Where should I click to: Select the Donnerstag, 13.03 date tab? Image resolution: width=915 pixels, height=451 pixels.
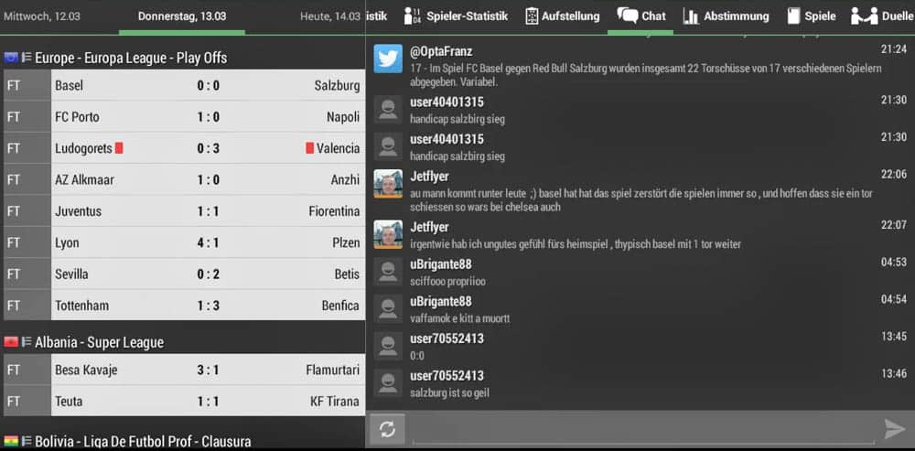pyautogui.click(x=182, y=16)
